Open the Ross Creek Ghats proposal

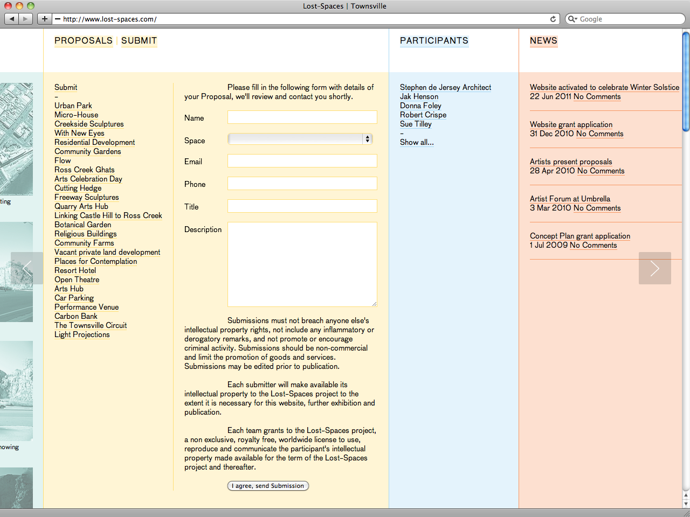tap(85, 170)
